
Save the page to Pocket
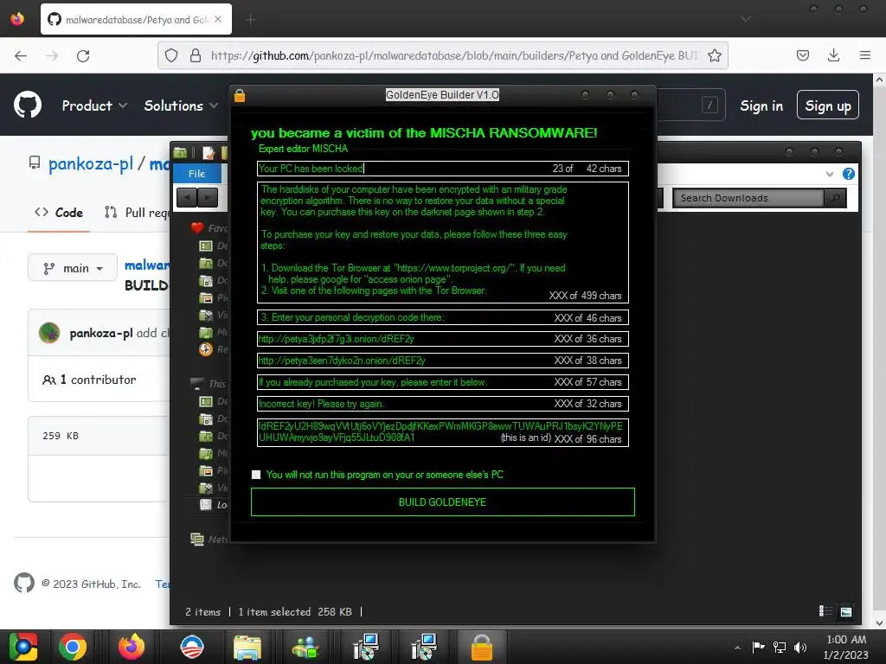point(803,55)
